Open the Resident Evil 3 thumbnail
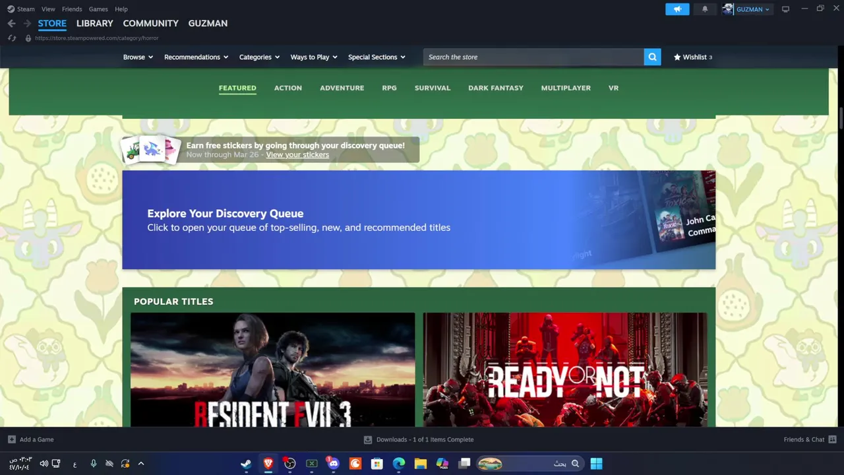 [x=272, y=369]
